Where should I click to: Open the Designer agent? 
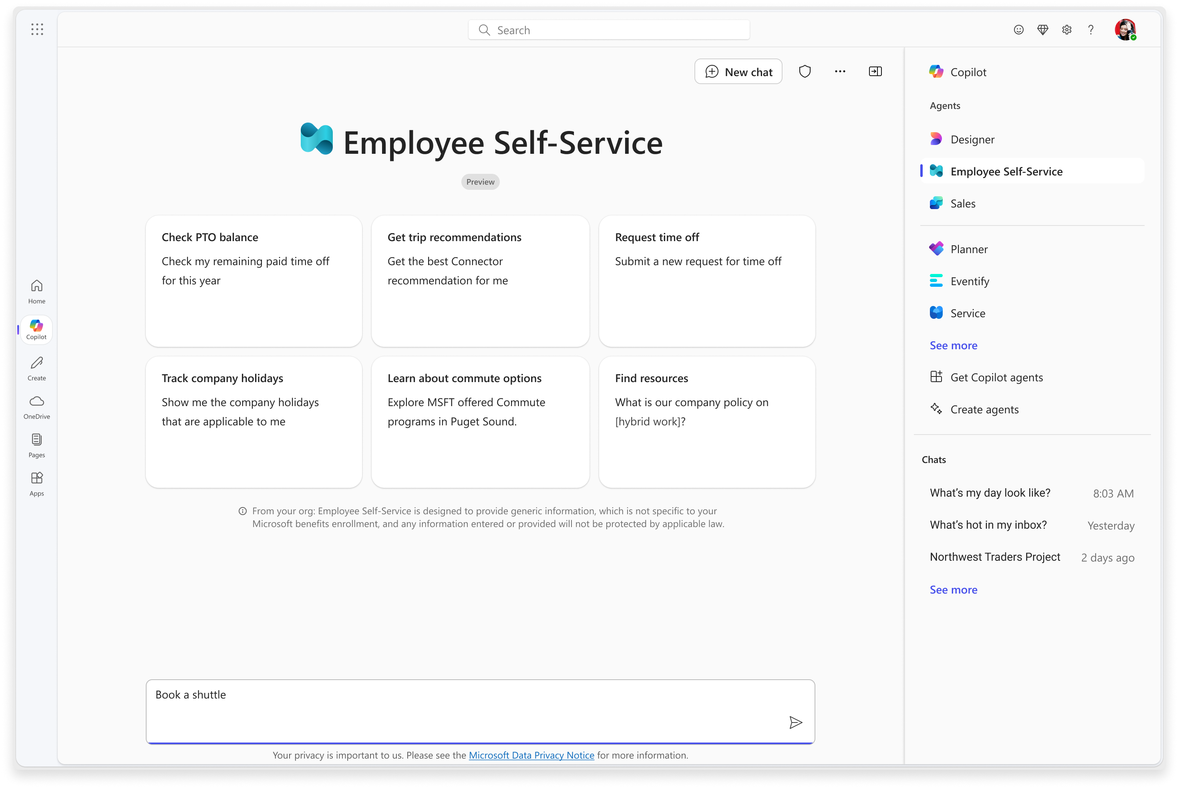click(x=1032, y=139)
